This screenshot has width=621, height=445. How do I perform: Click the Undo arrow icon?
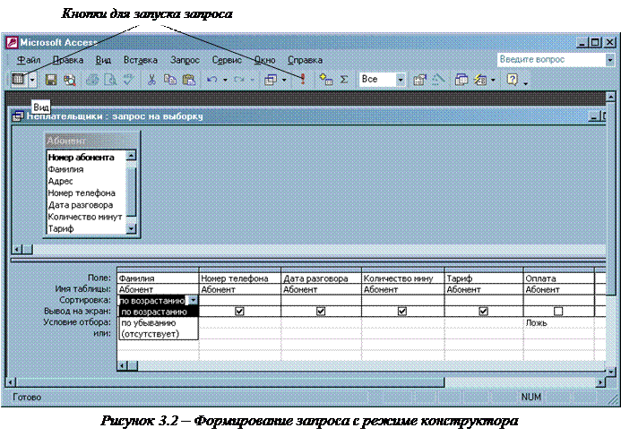[x=212, y=80]
